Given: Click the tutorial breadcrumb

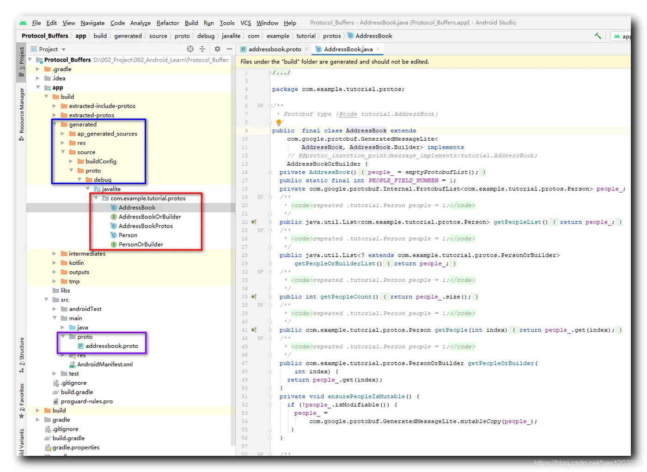Looking at the screenshot, I should 306,36.
